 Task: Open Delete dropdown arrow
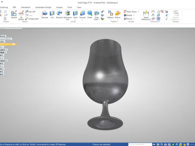pyautogui.click(x=134, y=15)
